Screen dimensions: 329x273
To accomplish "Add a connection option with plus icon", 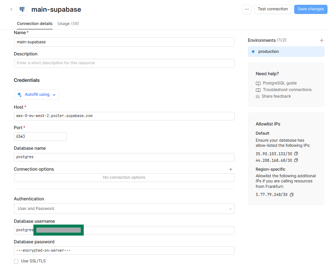I will (231, 169).
